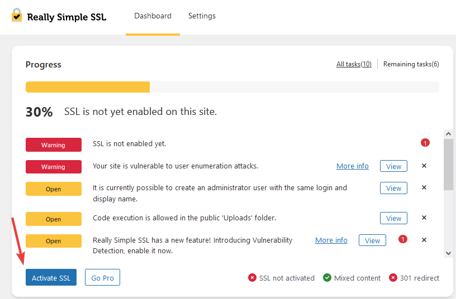Dismiss the Vulnerability Detection notice

pyautogui.click(x=424, y=240)
